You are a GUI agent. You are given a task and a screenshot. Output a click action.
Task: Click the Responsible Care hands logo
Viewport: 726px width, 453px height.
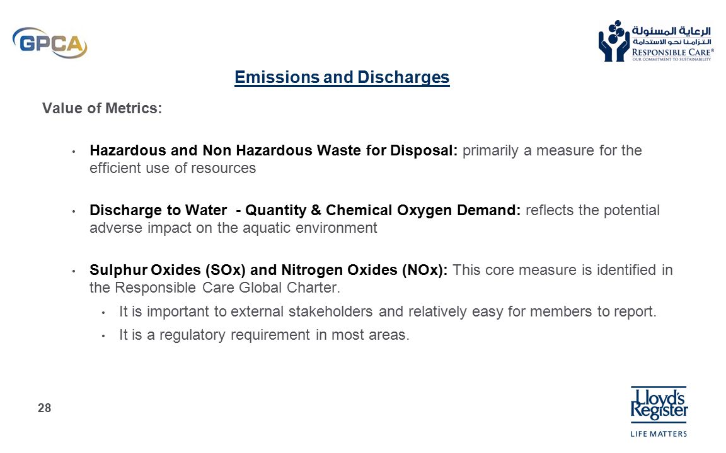pos(613,41)
